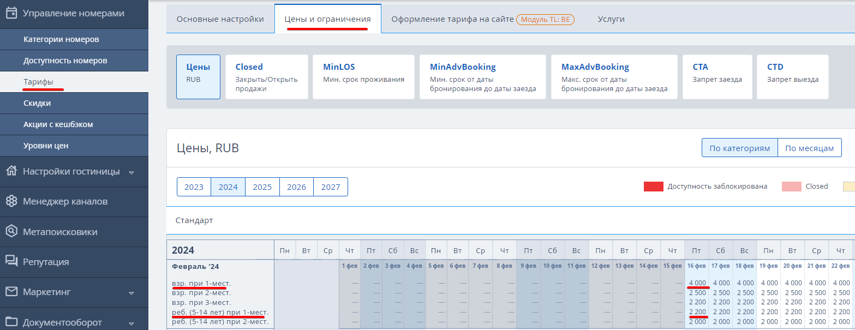This screenshot has width=855, height=330.
Task: Open the Метапоисковики section
Action: (x=74, y=232)
